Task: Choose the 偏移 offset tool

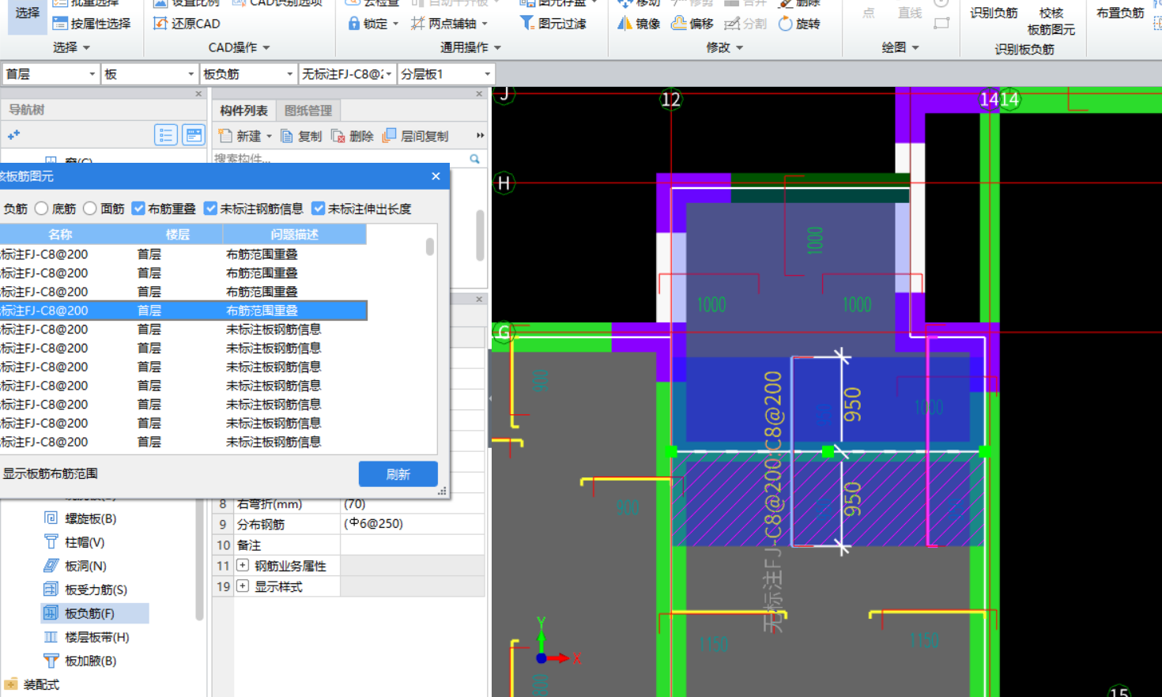Action: (692, 24)
